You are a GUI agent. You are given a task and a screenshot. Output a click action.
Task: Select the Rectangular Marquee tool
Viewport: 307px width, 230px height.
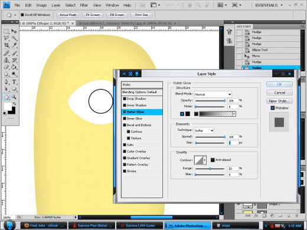[x=6, y=31]
